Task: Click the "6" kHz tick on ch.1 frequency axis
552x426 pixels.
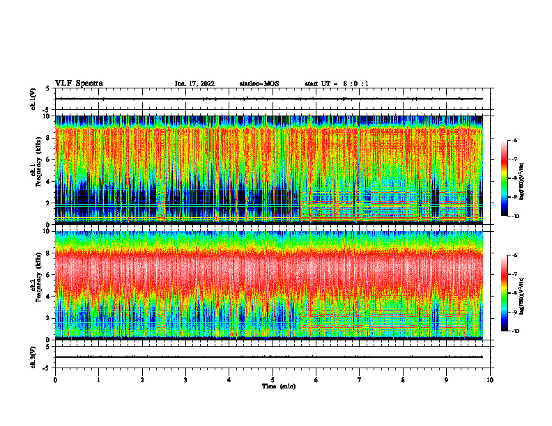Action: pyautogui.click(x=48, y=159)
